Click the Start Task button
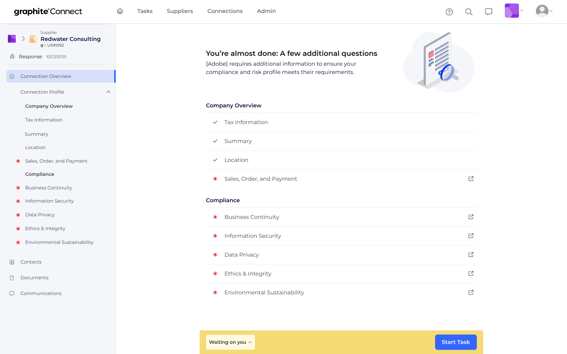Image resolution: width=567 pixels, height=354 pixels. click(456, 342)
